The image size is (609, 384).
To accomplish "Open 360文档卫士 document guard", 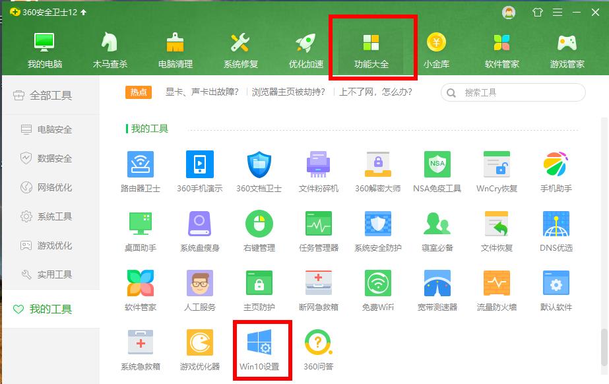I will pos(259,172).
